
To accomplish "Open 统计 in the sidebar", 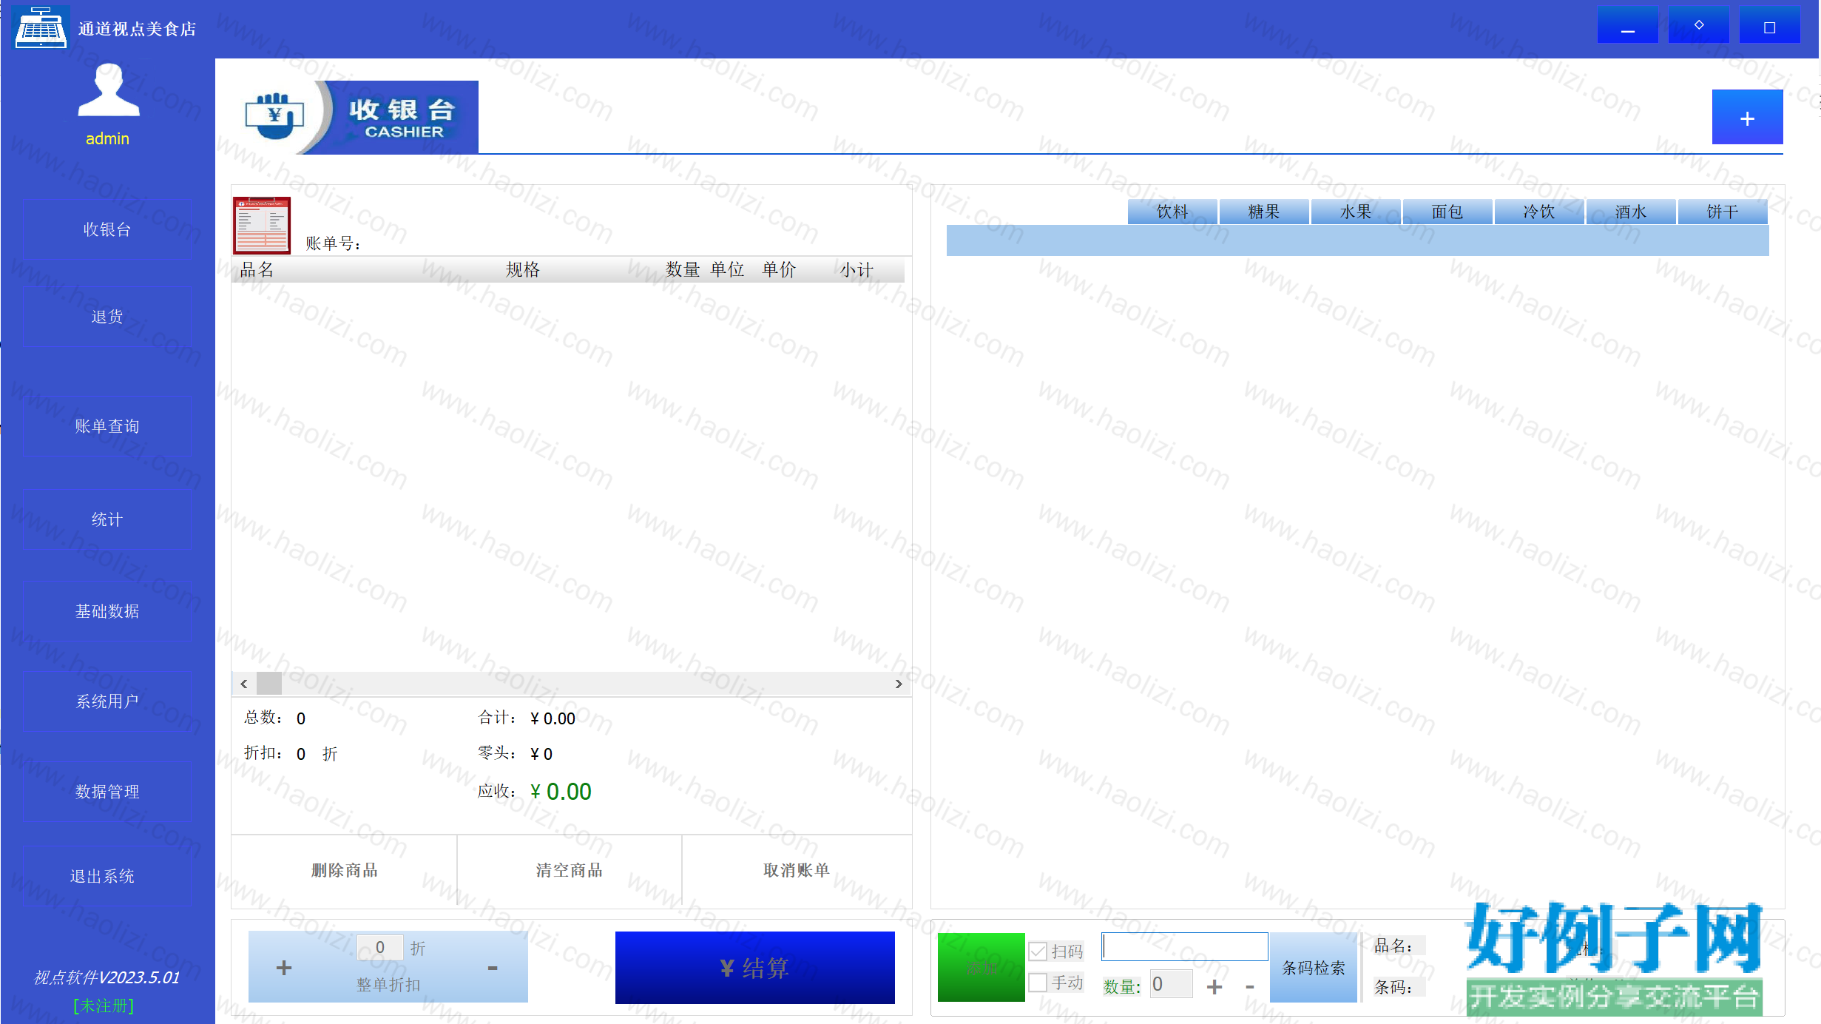I will (107, 519).
